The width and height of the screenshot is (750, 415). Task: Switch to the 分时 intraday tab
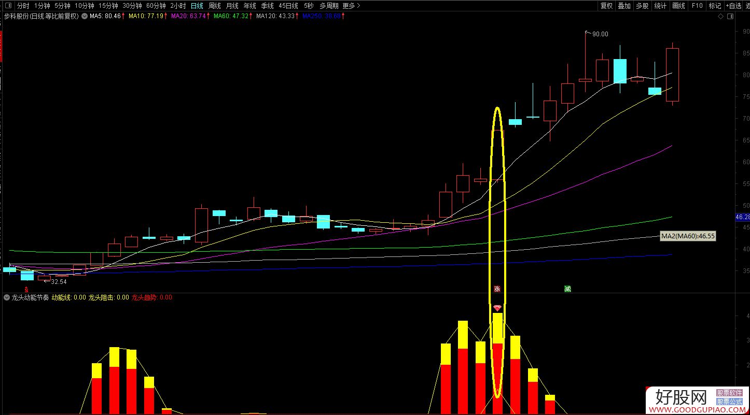pyautogui.click(x=23, y=6)
